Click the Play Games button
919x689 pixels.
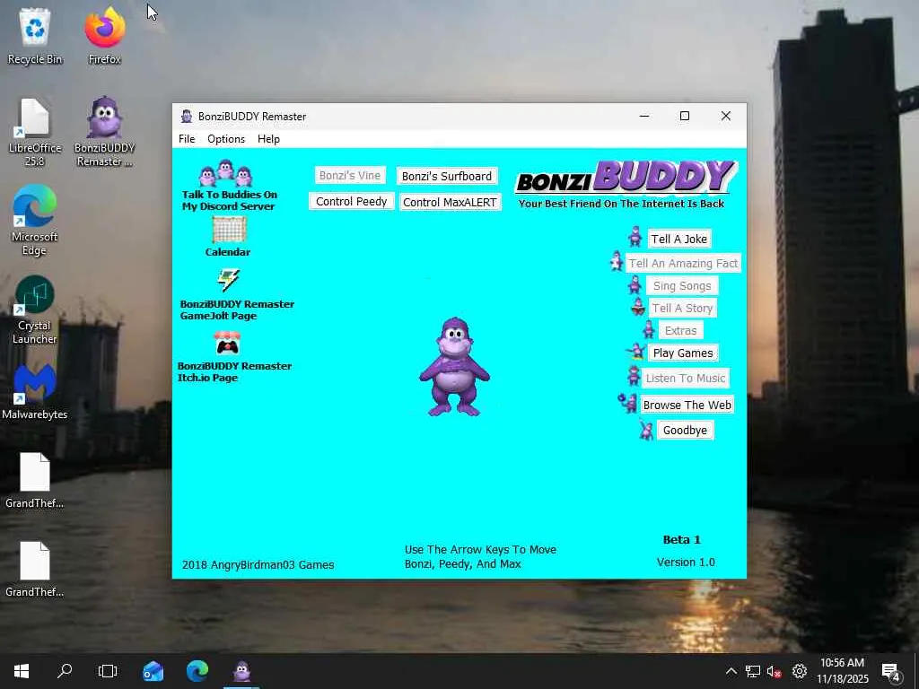point(683,353)
